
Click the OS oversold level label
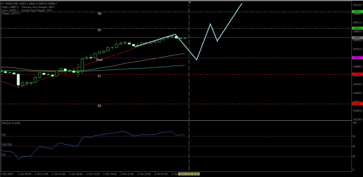coord(4,154)
